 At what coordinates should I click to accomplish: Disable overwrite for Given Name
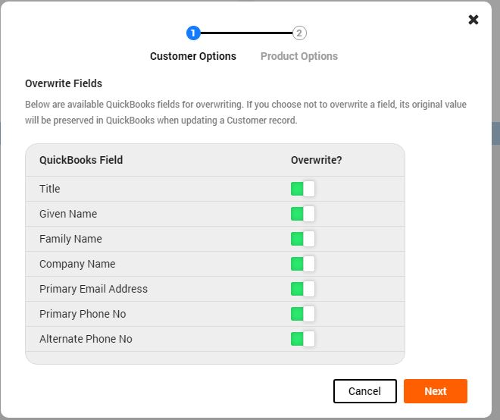tap(302, 214)
